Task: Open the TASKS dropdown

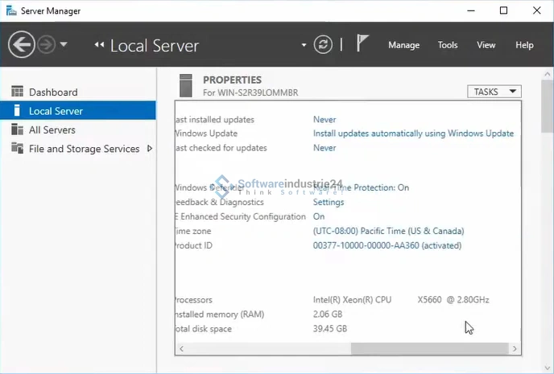Action: (x=494, y=92)
